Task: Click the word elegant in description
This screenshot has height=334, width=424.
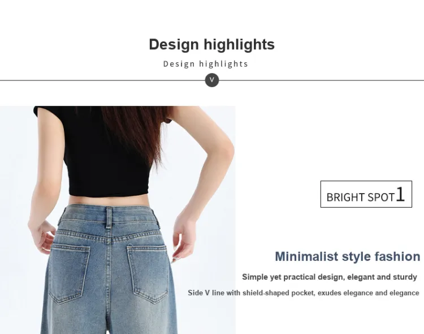Action: click(x=361, y=277)
